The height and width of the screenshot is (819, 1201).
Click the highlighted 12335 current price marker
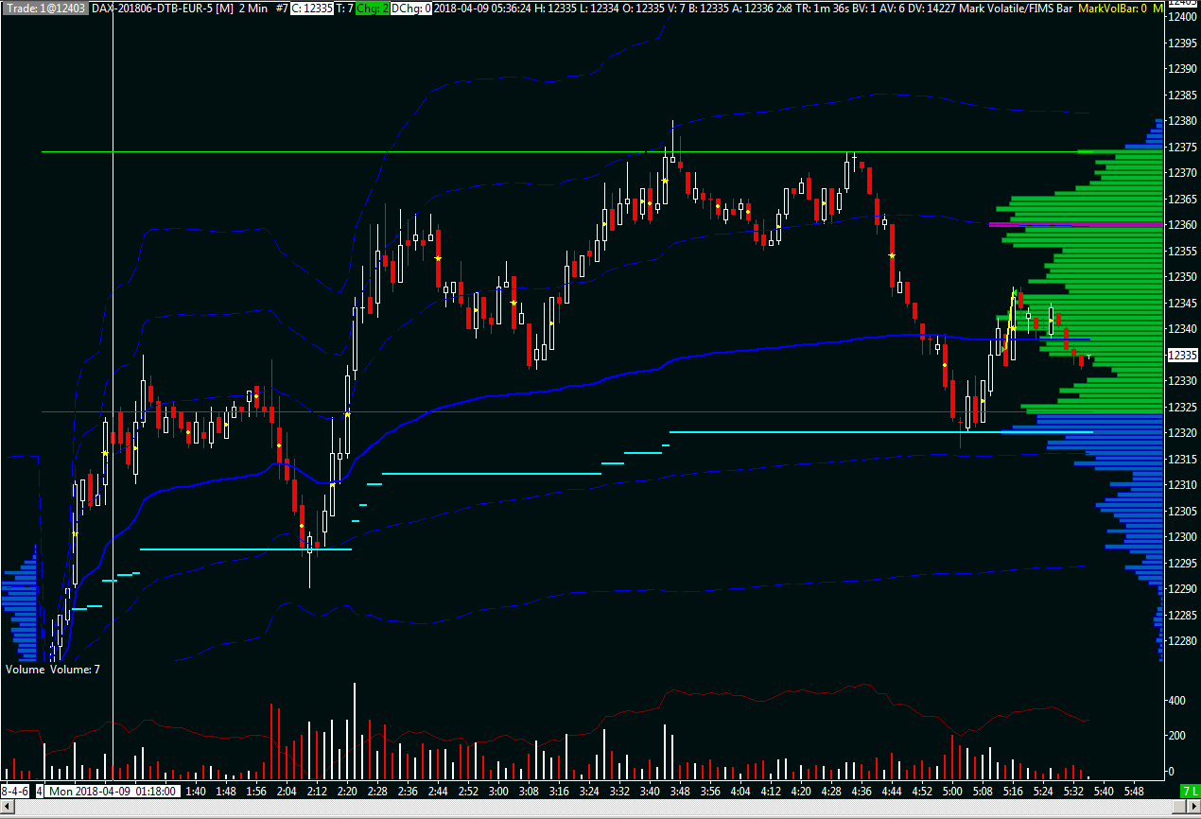(1183, 356)
